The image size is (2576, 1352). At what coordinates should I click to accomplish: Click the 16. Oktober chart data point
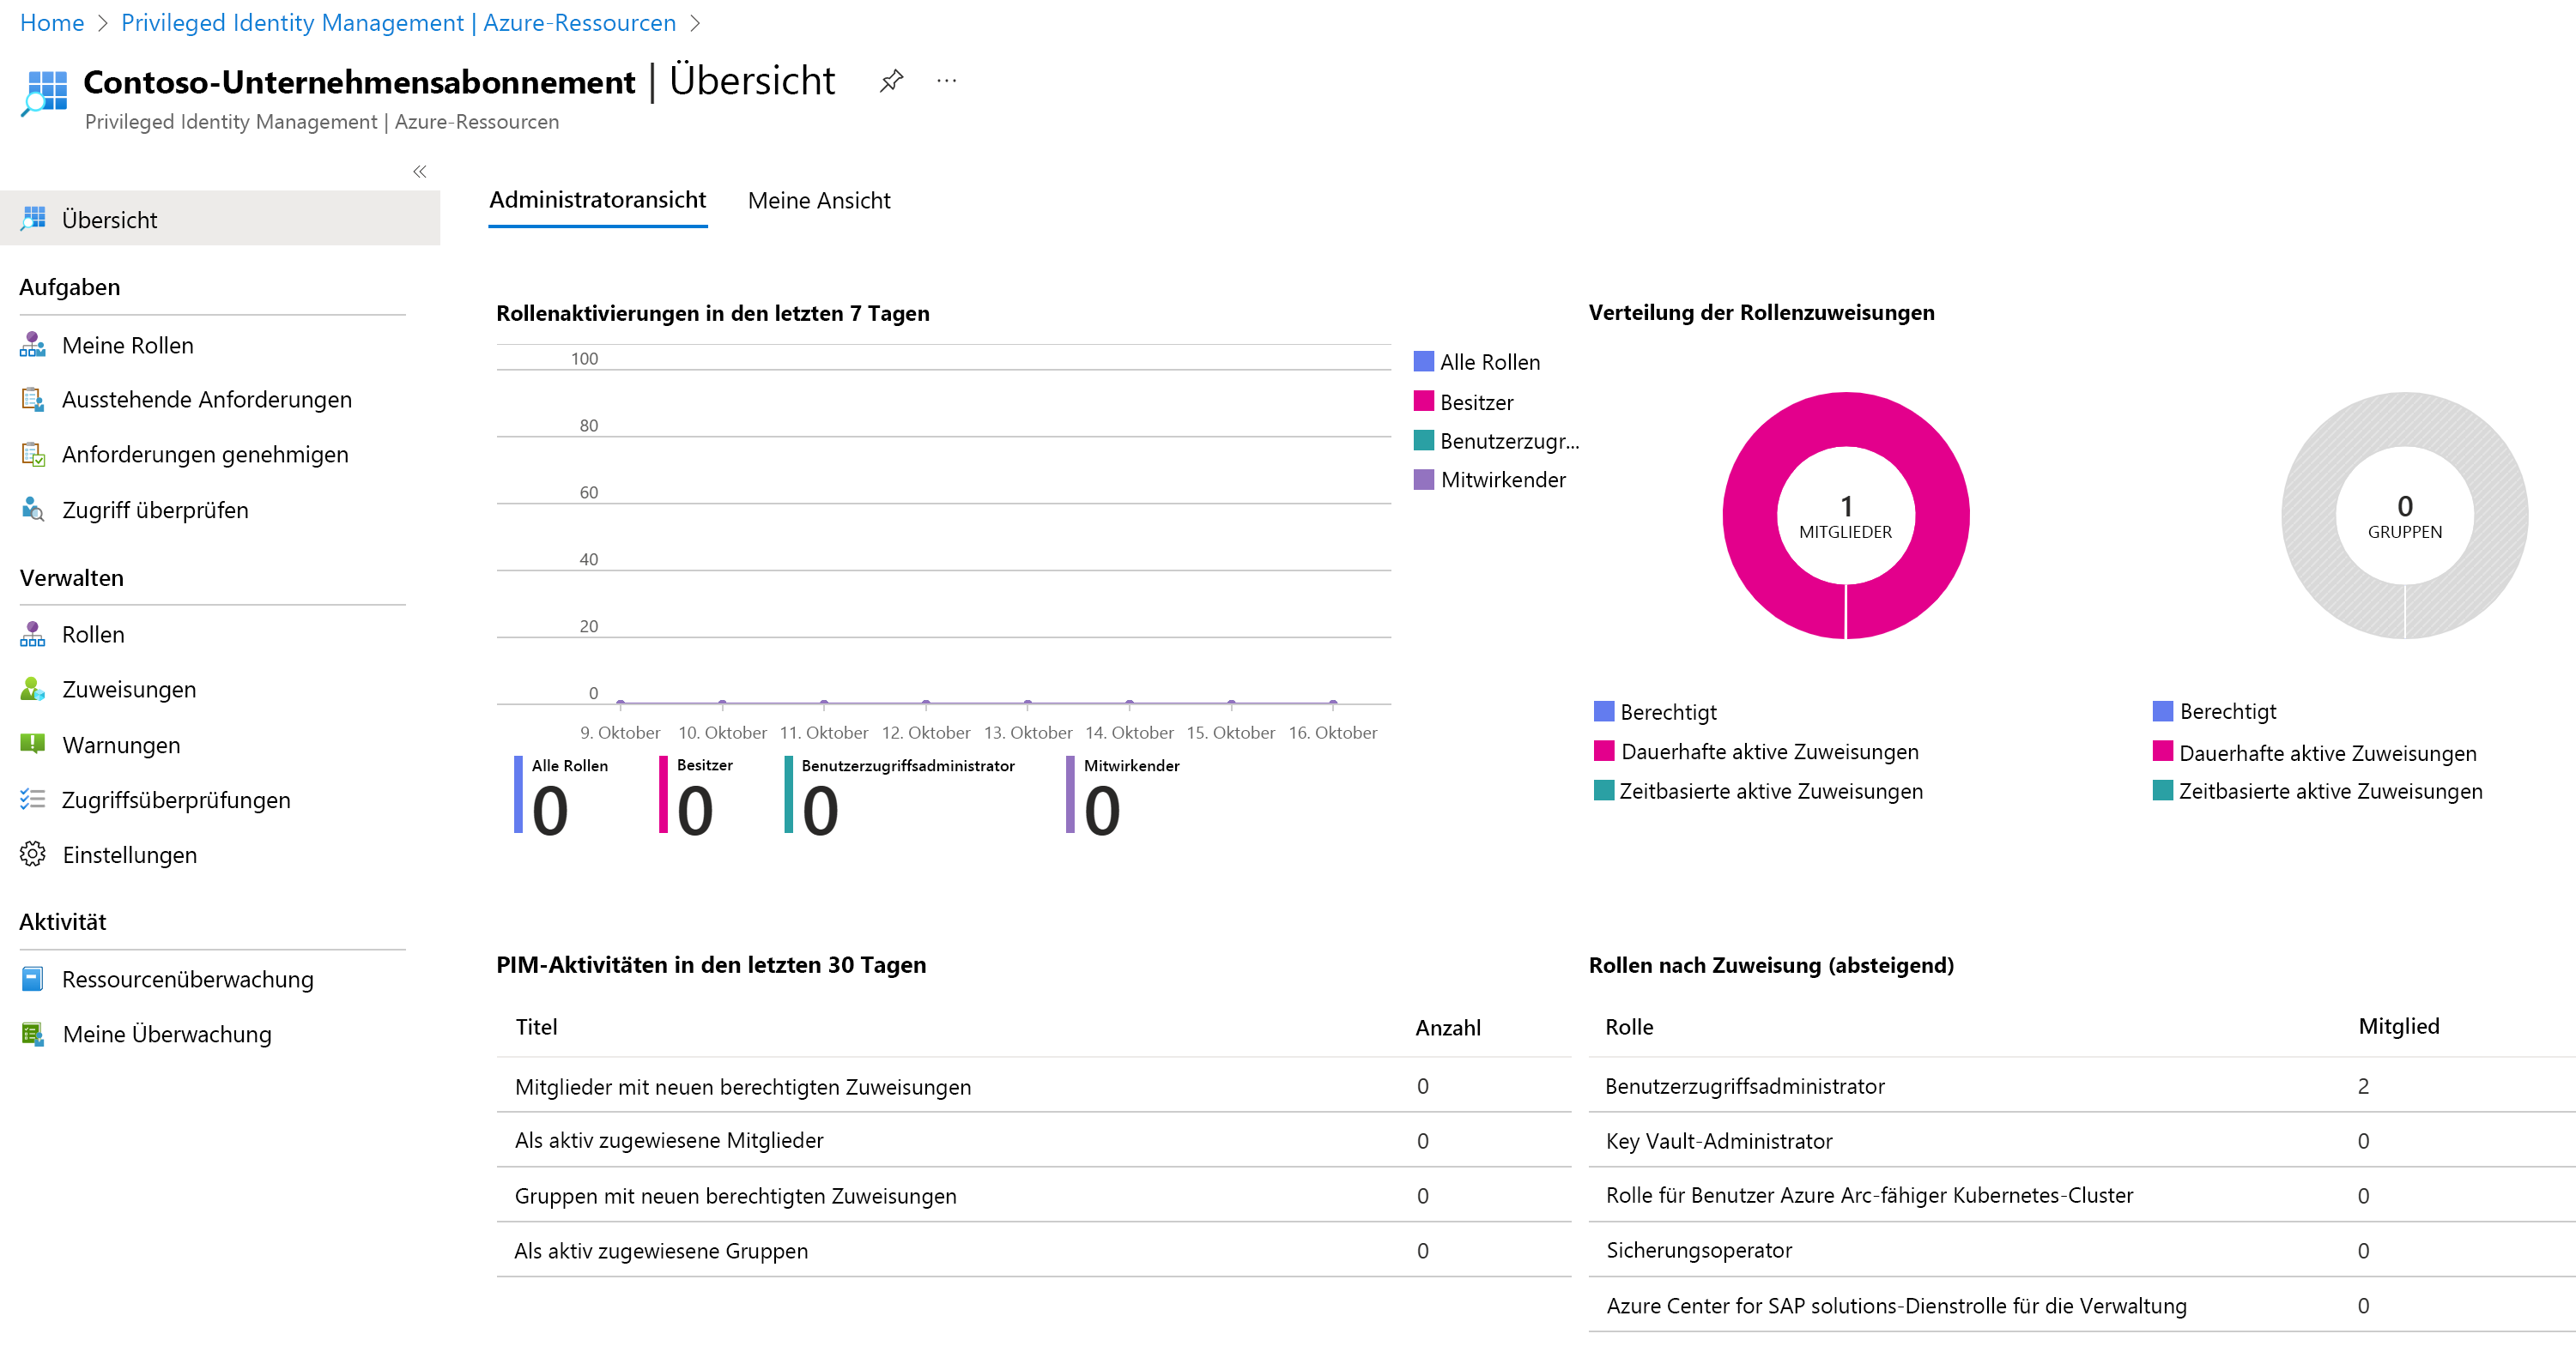pyautogui.click(x=1333, y=703)
